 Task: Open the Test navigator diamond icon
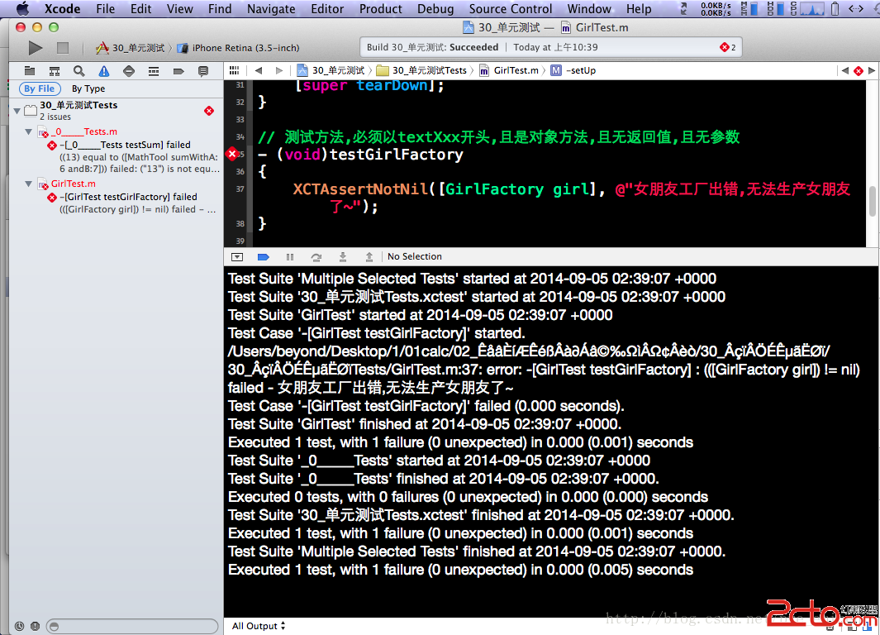(x=129, y=71)
